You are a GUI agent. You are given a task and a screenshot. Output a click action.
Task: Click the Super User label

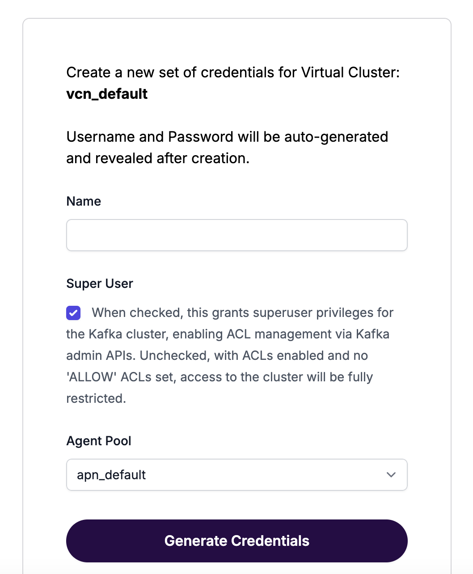(100, 283)
